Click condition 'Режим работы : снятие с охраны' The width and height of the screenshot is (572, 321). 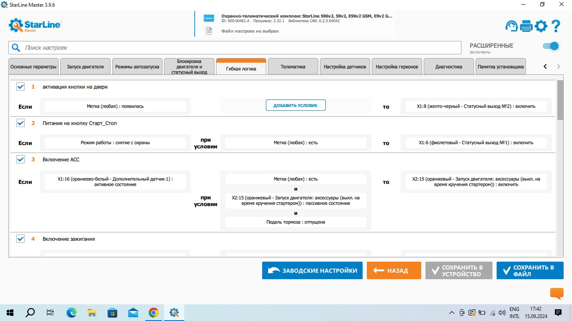pyautogui.click(x=115, y=143)
